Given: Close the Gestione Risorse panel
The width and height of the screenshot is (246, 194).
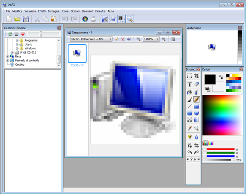Looking at the screenshot, I should [59, 28].
